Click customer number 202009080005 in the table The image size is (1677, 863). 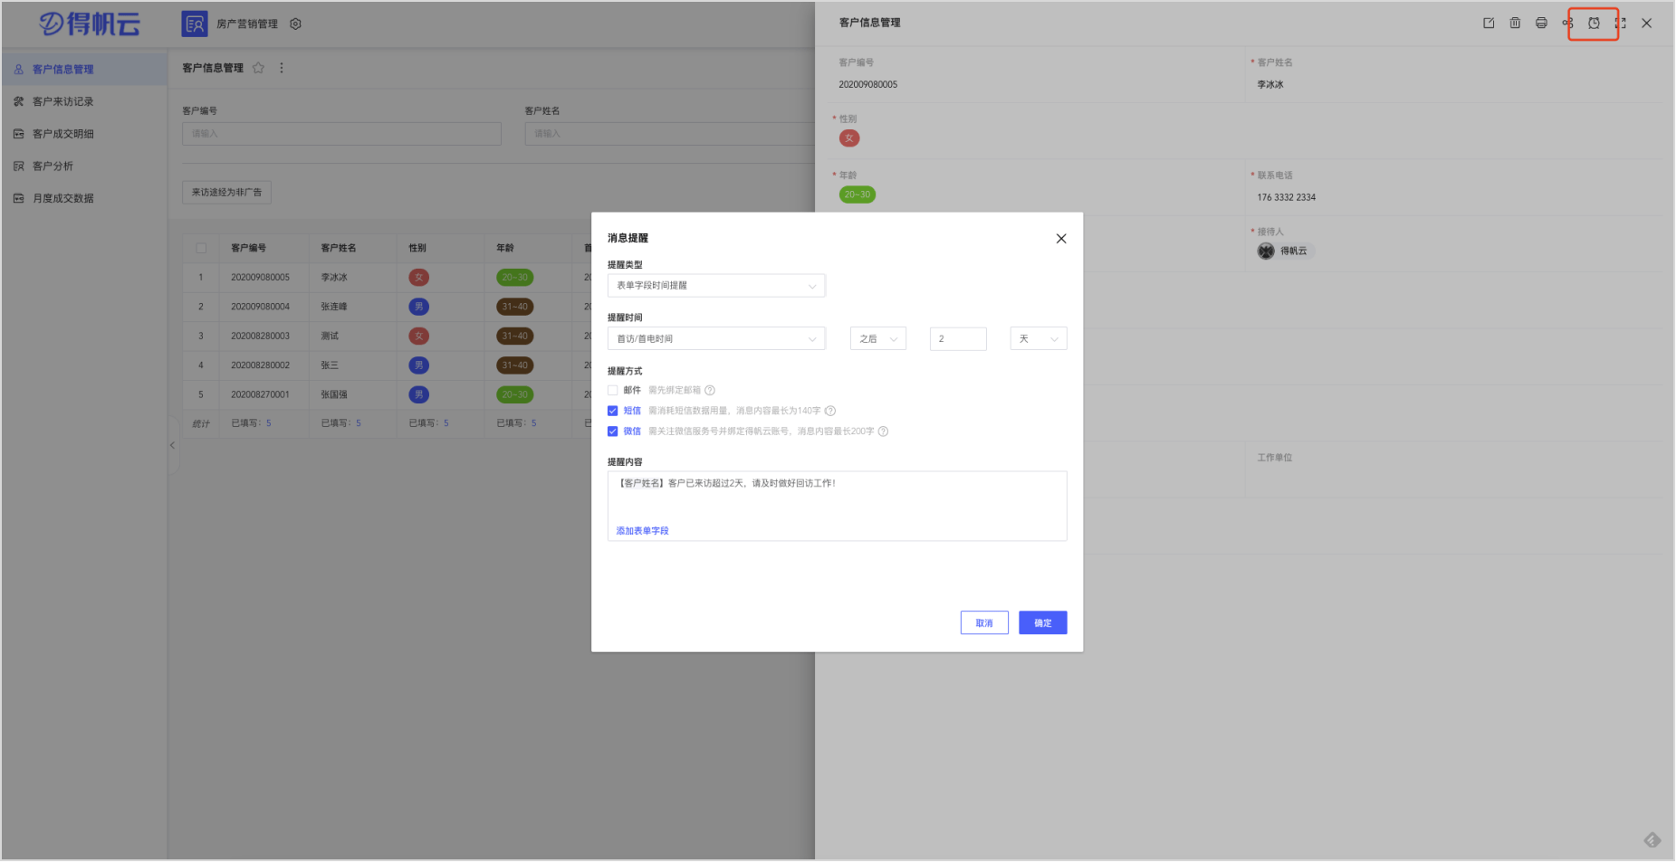(261, 278)
